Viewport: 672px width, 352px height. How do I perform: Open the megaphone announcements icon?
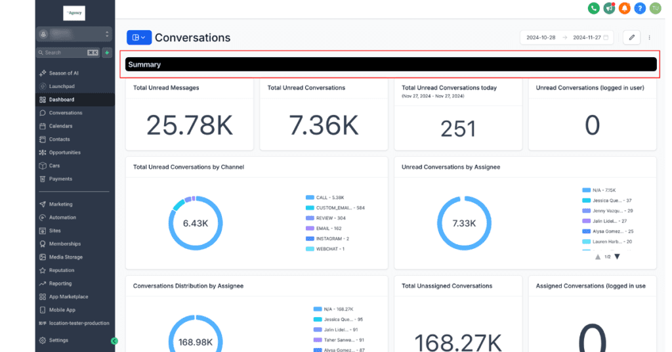coord(608,9)
